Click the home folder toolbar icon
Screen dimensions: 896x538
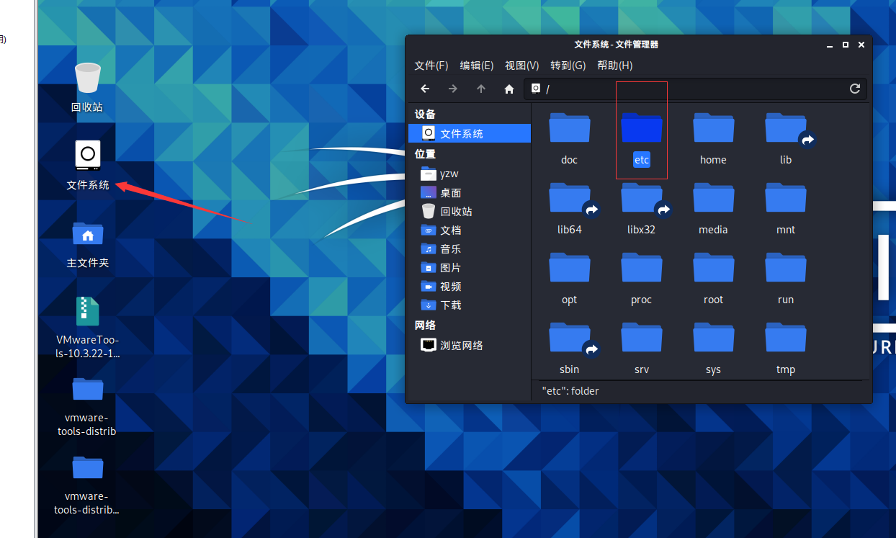click(x=509, y=89)
